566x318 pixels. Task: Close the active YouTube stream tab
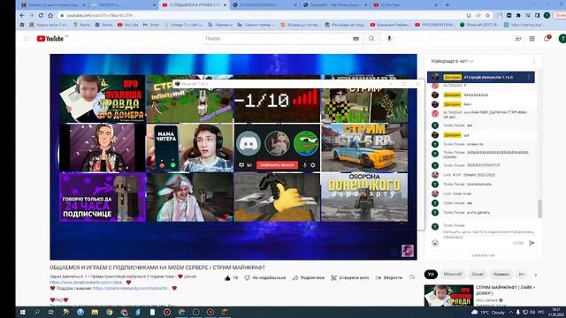225,5
